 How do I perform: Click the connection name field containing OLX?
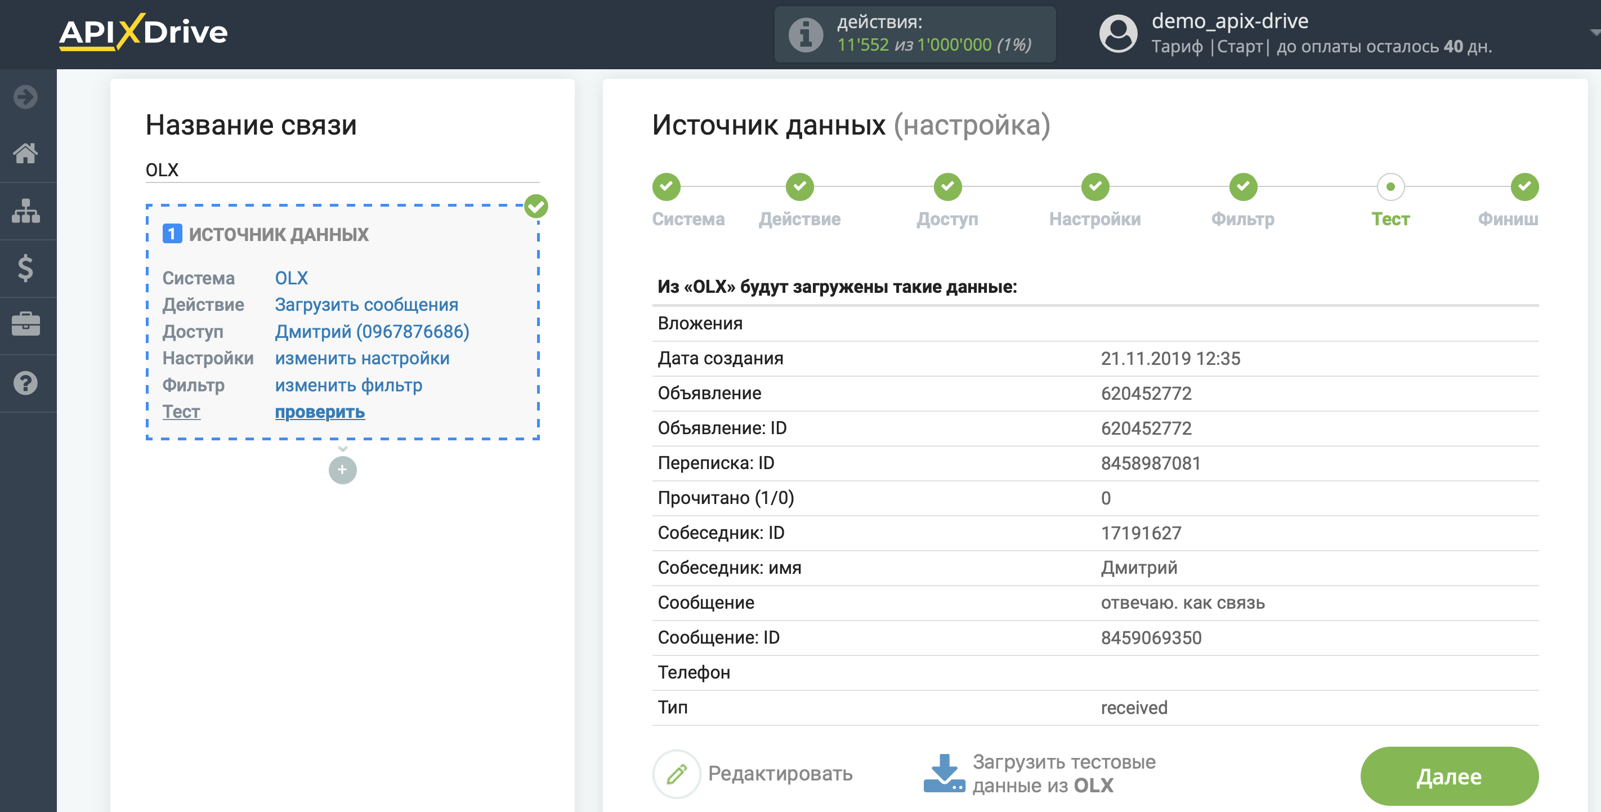tap(342, 169)
